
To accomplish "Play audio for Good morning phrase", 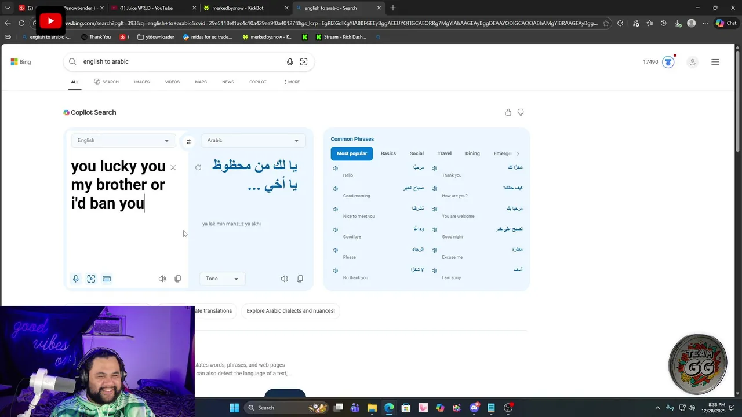I will [335, 189].
